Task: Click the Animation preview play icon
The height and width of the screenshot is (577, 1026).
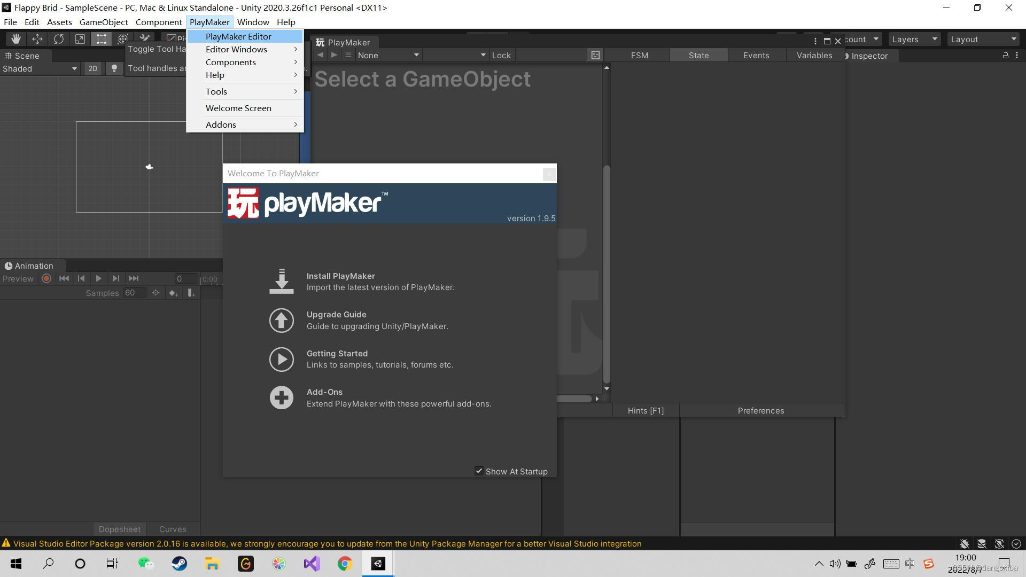Action: tap(99, 278)
